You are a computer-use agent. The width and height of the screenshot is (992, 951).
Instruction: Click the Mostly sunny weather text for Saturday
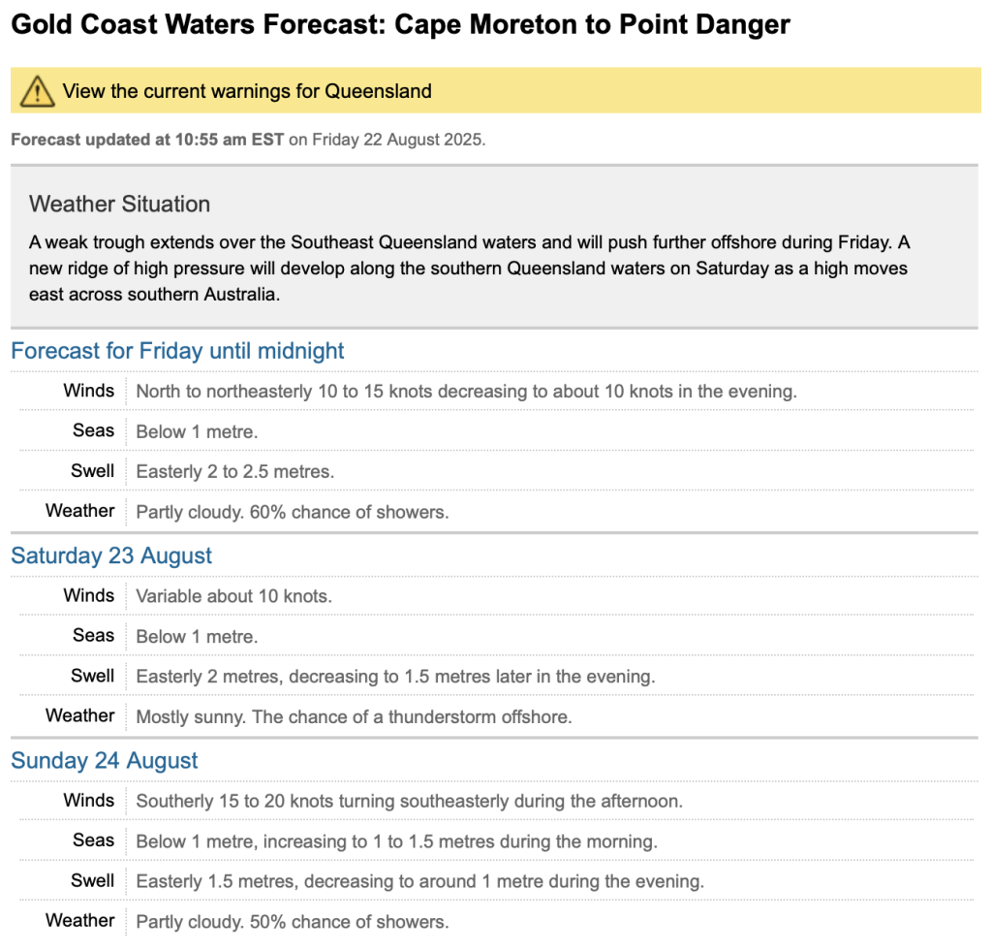pos(354,717)
